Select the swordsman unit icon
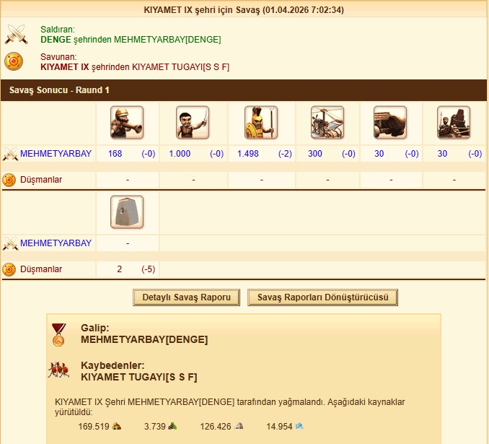This screenshot has width=489, height=444. (x=193, y=123)
